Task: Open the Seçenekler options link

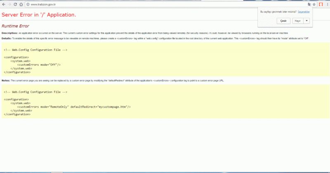Action: [303, 12]
